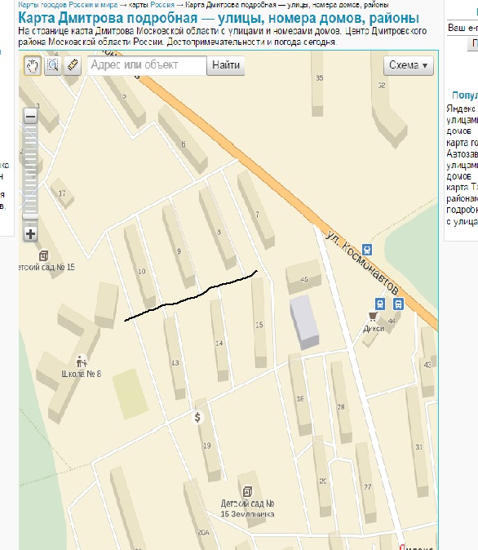Image resolution: width=478 pixels, height=550 pixels.
Task: Click the 'Найти' search button
Action: coord(225,65)
